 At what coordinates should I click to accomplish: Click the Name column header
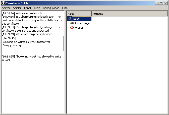pos(79,14)
